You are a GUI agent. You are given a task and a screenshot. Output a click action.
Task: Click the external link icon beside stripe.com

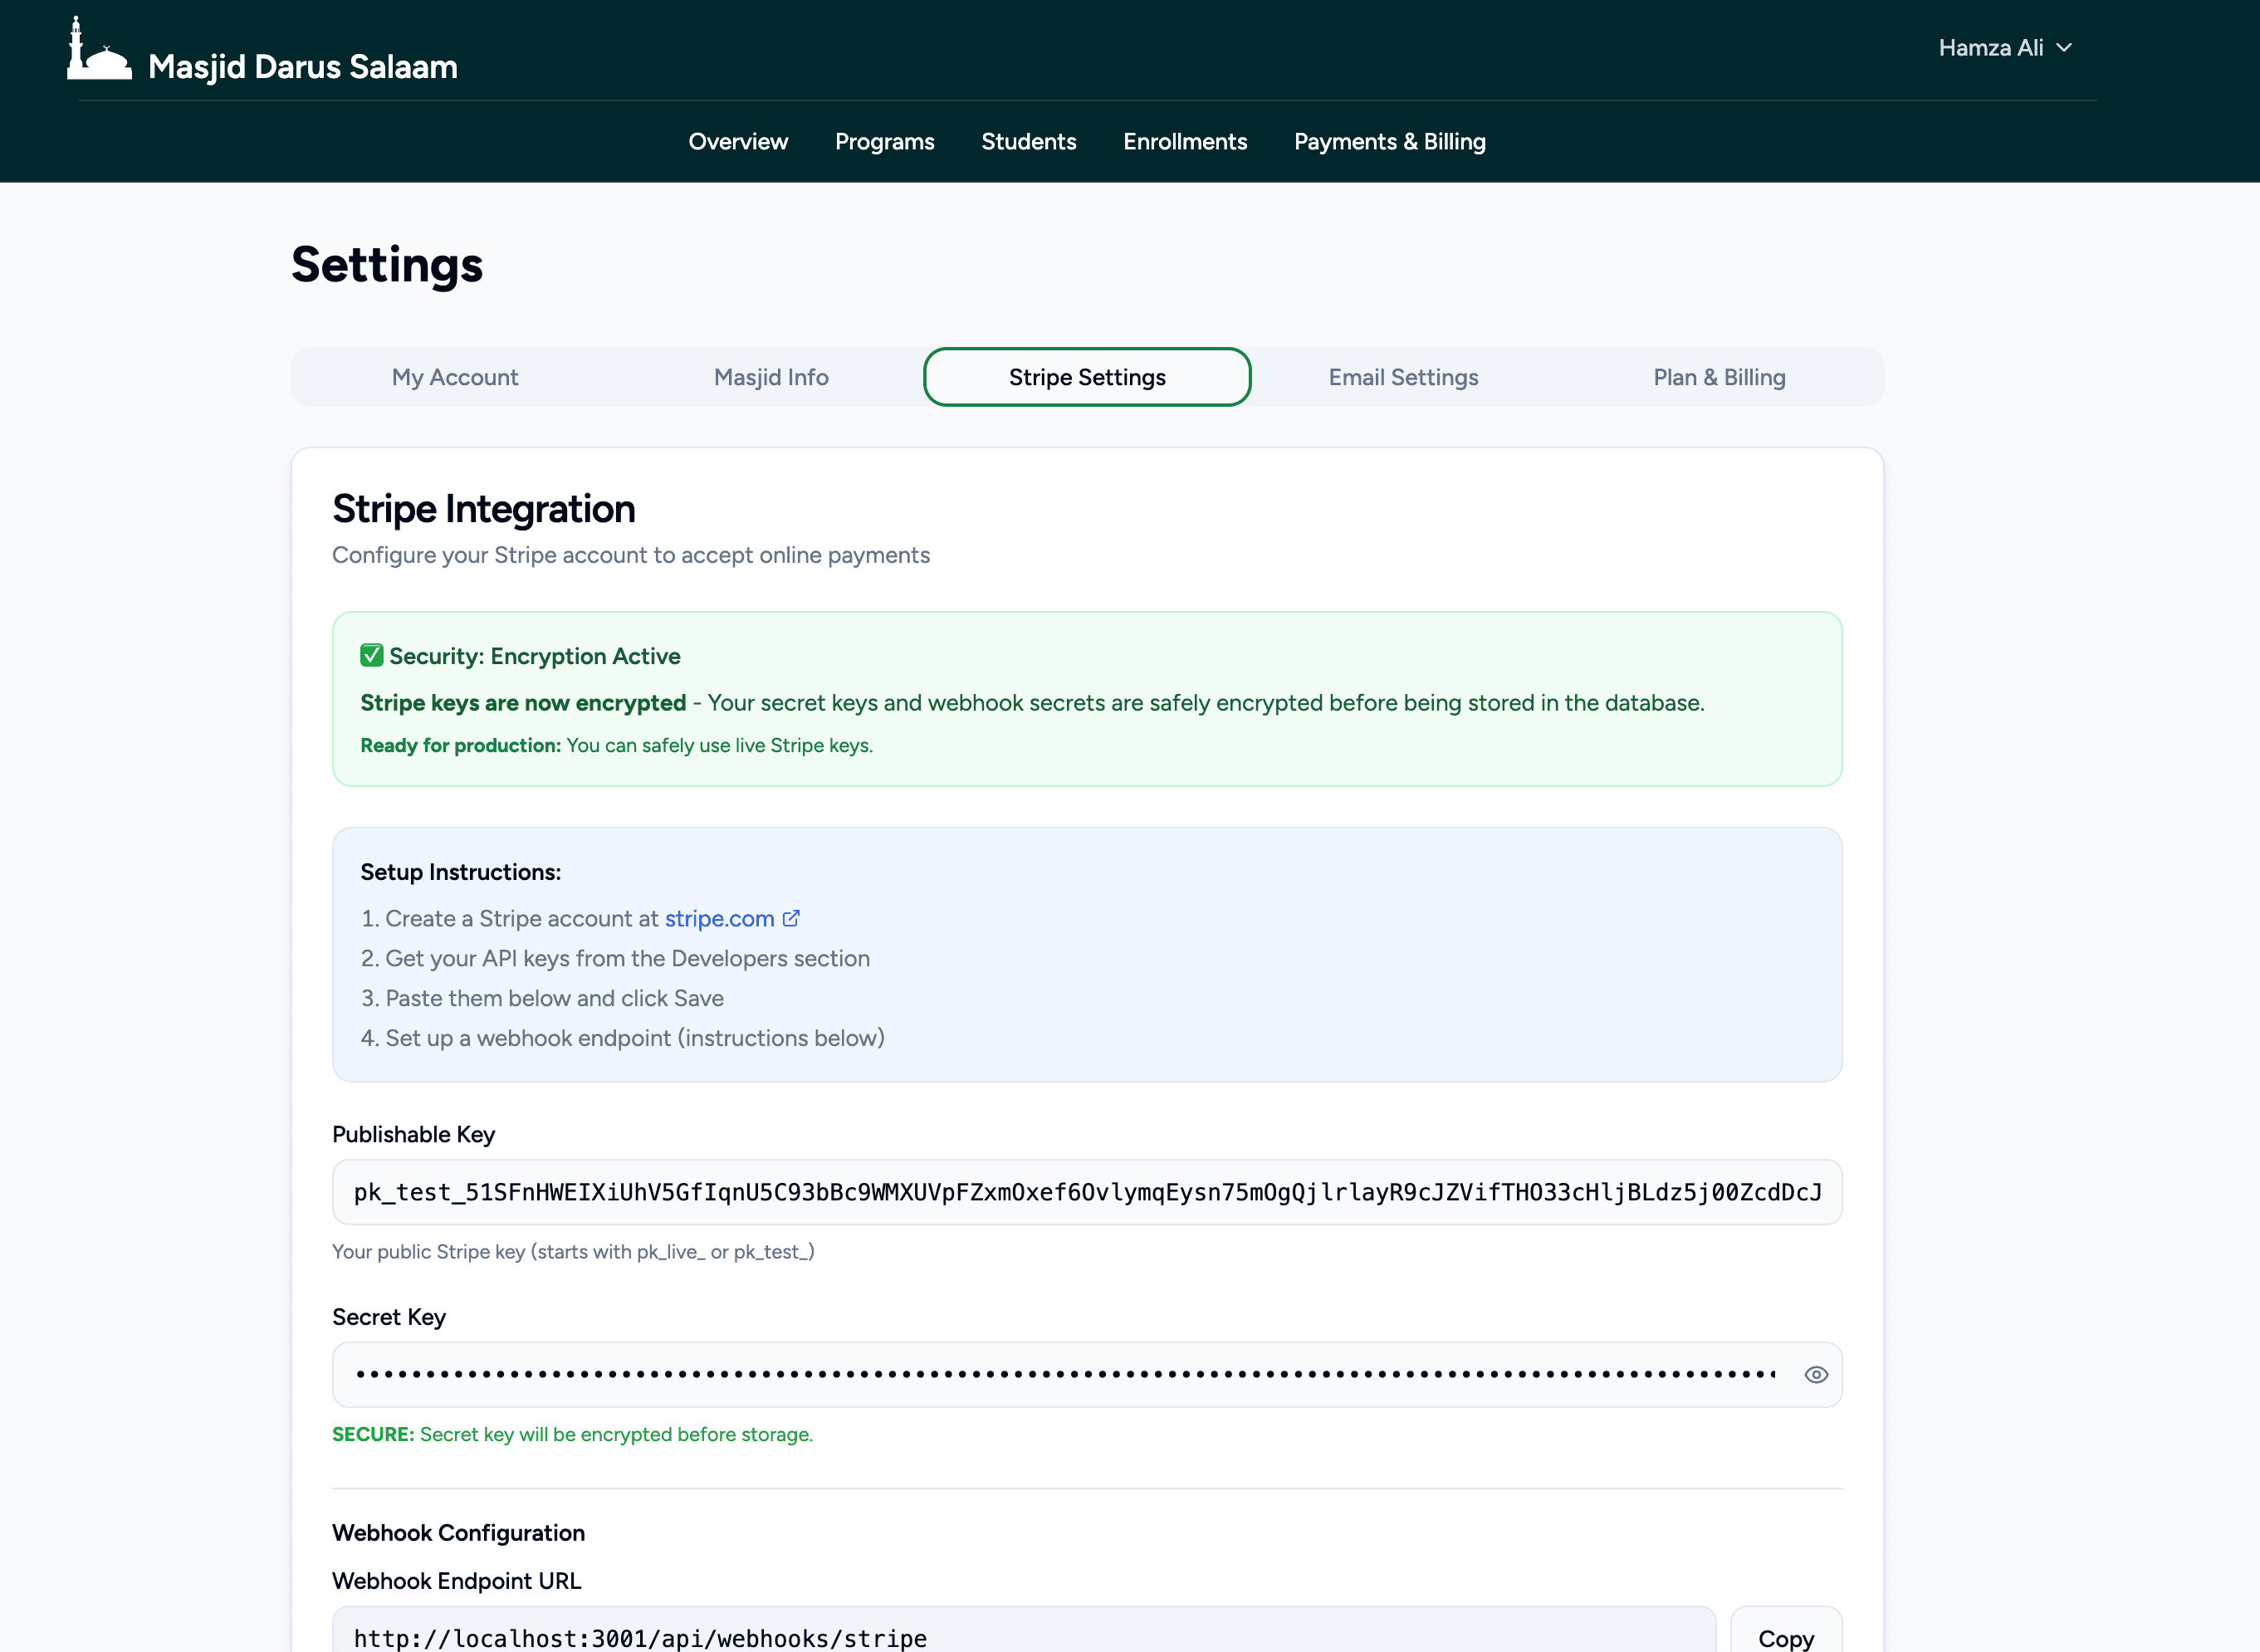[x=792, y=918]
